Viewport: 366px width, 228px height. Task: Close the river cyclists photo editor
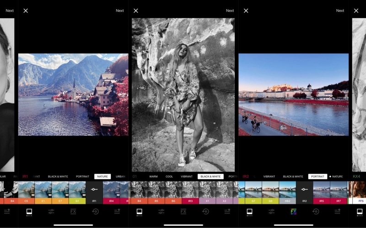(x=246, y=10)
